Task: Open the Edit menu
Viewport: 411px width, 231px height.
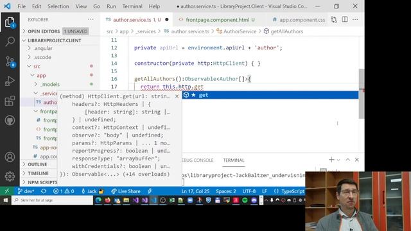Action: coord(37,6)
